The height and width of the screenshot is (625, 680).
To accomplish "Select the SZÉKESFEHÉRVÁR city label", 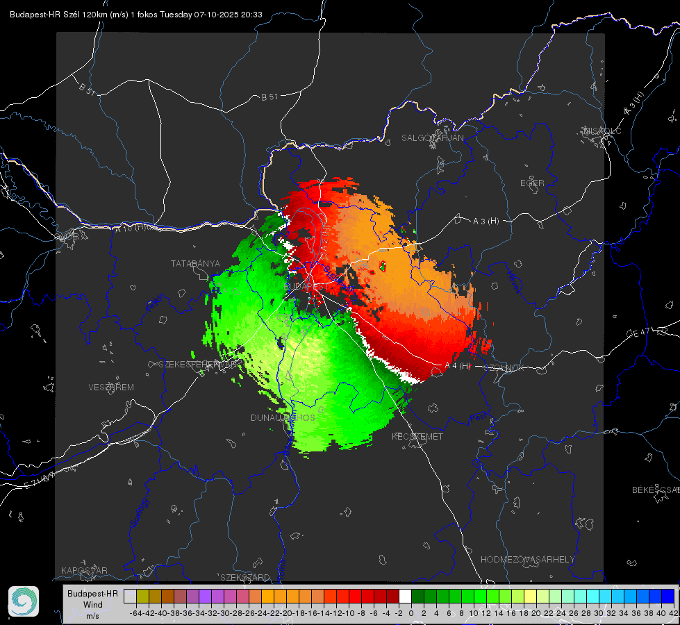I will pos(198,365).
